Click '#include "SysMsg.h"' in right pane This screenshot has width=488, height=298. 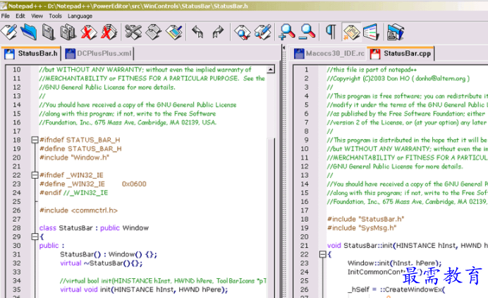(362, 228)
